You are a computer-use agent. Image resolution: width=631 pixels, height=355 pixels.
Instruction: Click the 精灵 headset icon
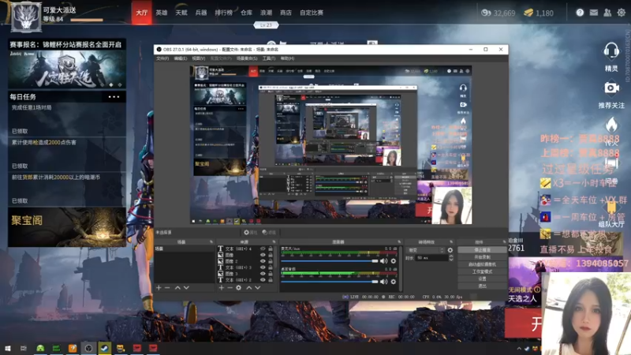[611, 51]
